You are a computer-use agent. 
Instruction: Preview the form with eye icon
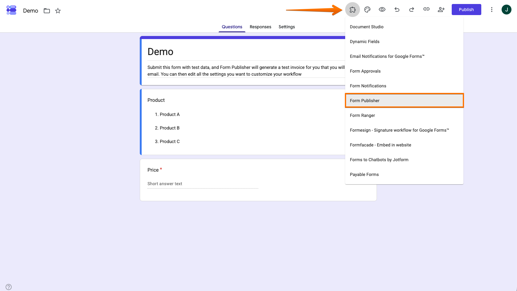coord(382,10)
